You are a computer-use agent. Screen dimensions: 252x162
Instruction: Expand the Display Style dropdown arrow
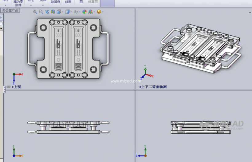coord(71,12)
